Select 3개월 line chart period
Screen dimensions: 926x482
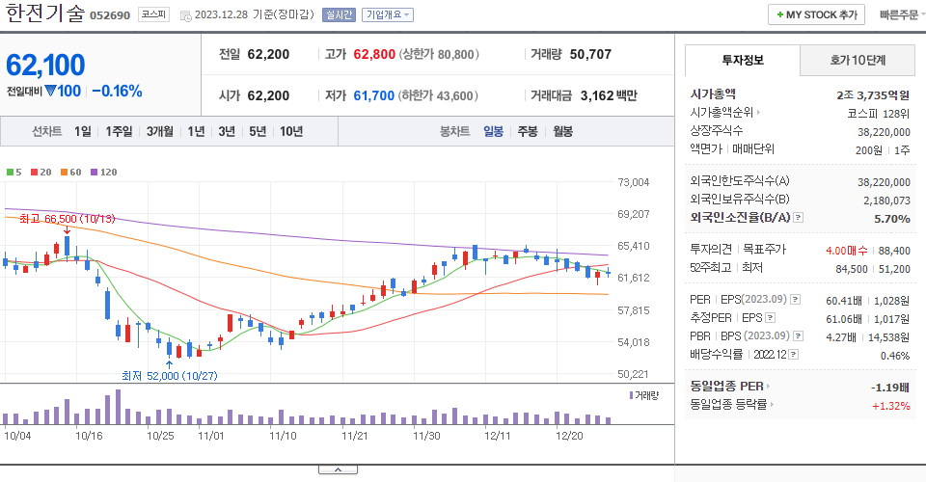(159, 131)
